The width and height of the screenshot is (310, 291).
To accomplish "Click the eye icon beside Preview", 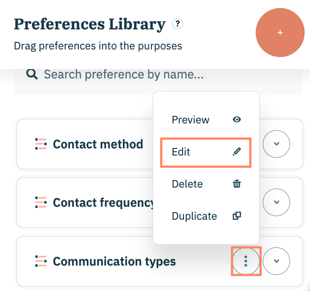I will click(x=237, y=120).
